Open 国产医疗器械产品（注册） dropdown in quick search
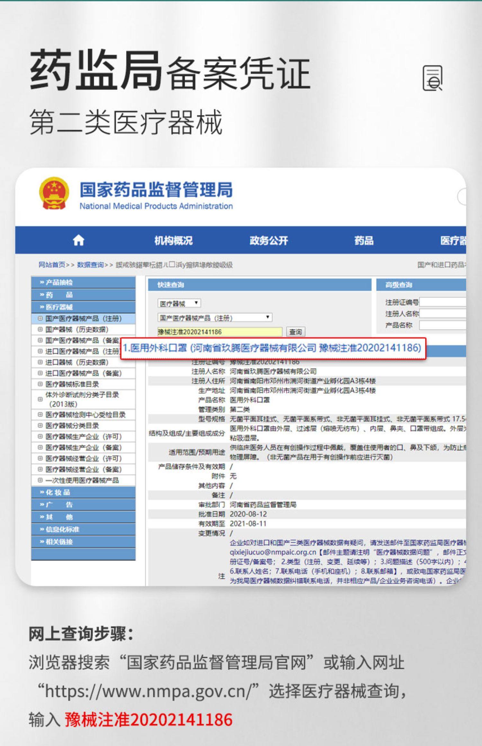The image size is (482, 746). click(215, 318)
